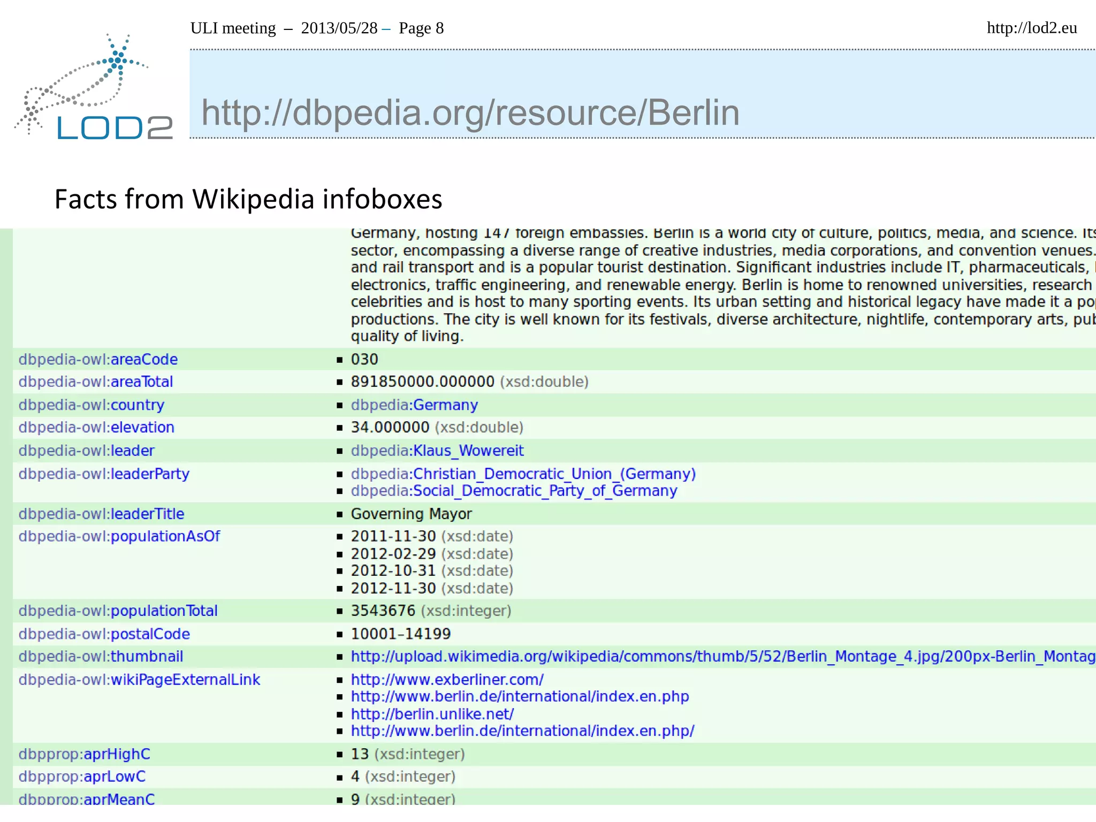Click the area value 891850000.000000

pyautogui.click(x=422, y=382)
